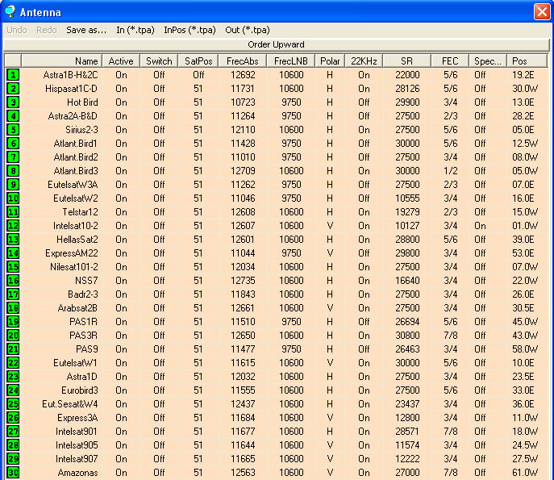This screenshot has height=480, width=554.
Task: Select the Eut.Sesat&W4 name cell
Action: coord(70,404)
